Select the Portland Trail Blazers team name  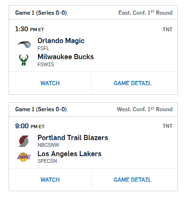click(73, 138)
